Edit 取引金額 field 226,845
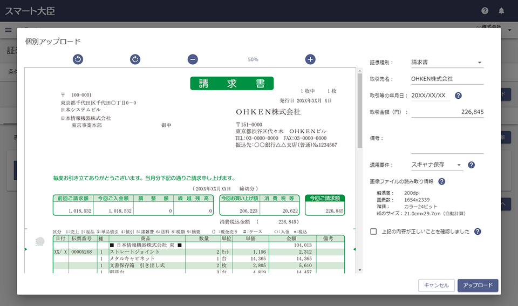The width and height of the screenshot is (518, 306). [447, 112]
